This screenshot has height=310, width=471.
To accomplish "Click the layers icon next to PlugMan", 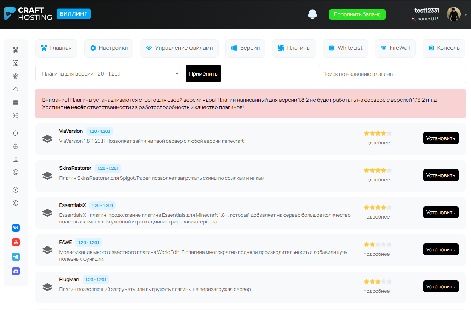I will (x=47, y=287).
